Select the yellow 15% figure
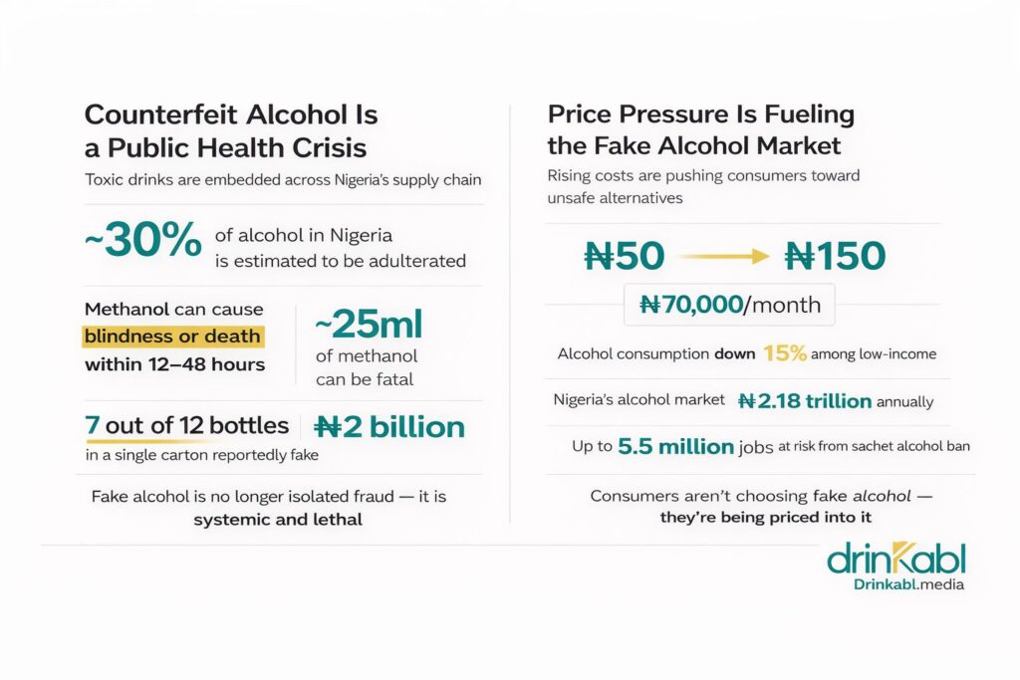This screenshot has width=1020, height=680. click(x=784, y=353)
